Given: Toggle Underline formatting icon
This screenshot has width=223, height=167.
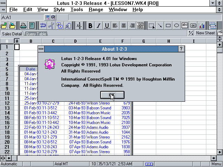Looking at the screenshot, I should click(x=107, y=26).
